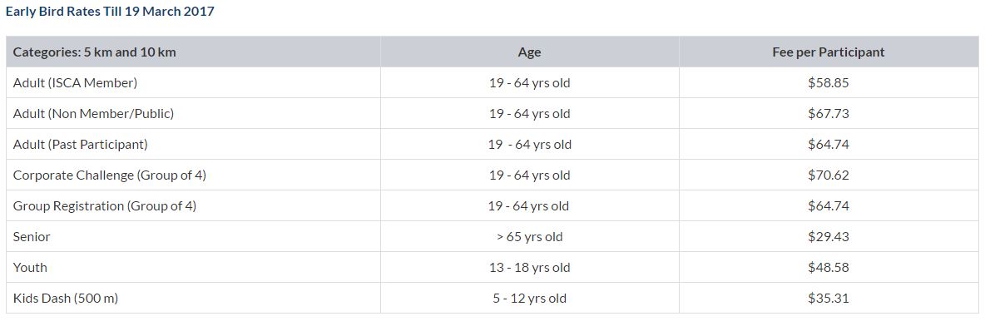
Task: Click the $67.73 fee value
Action: [829, 114]
